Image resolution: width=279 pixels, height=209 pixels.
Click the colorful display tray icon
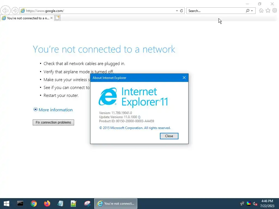(x=248, y=204)
